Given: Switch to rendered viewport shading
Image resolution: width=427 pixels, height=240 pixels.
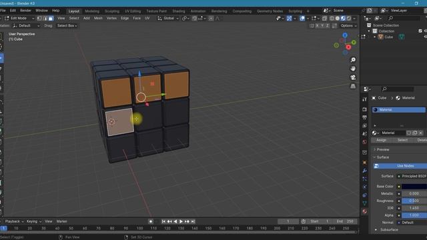Looking at the screenshot, I should [x=349, y=18].
